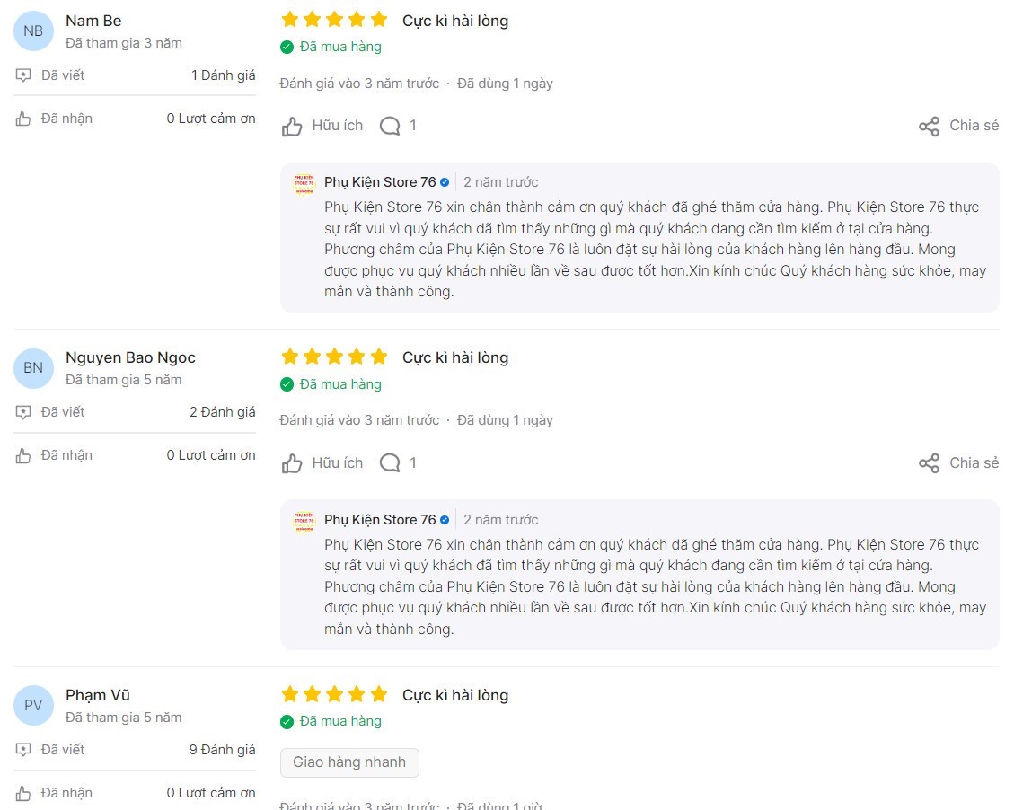
Task: Click share icon on Nam Be's review
Action: pos(930,126)
